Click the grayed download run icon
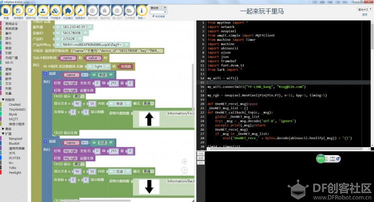The width and height of the screenshot is (374, 202). click(117, 11)
